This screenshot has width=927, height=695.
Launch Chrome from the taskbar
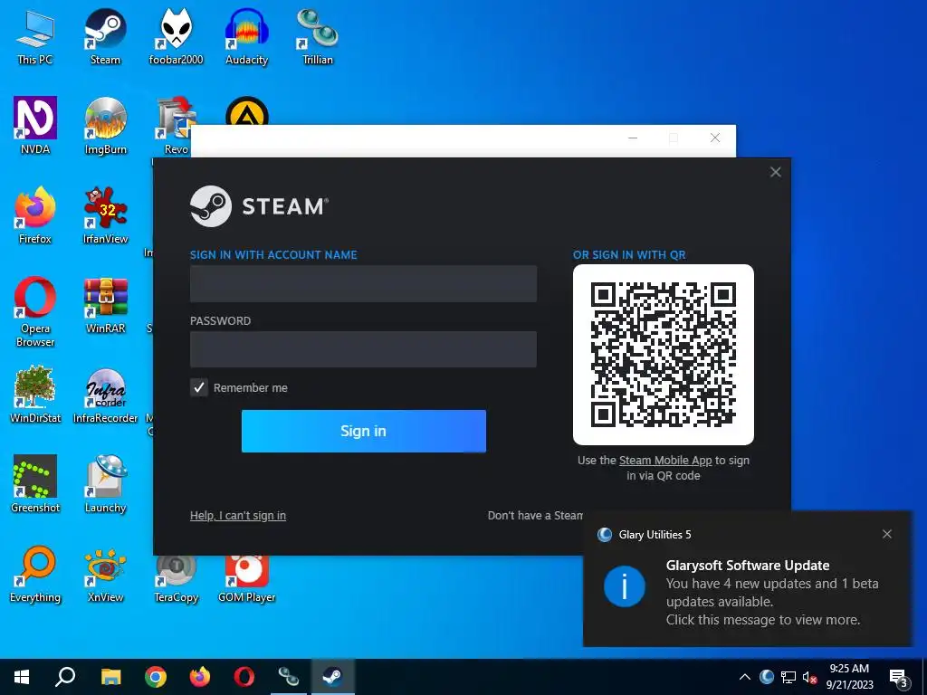click(x=156, y=677)
